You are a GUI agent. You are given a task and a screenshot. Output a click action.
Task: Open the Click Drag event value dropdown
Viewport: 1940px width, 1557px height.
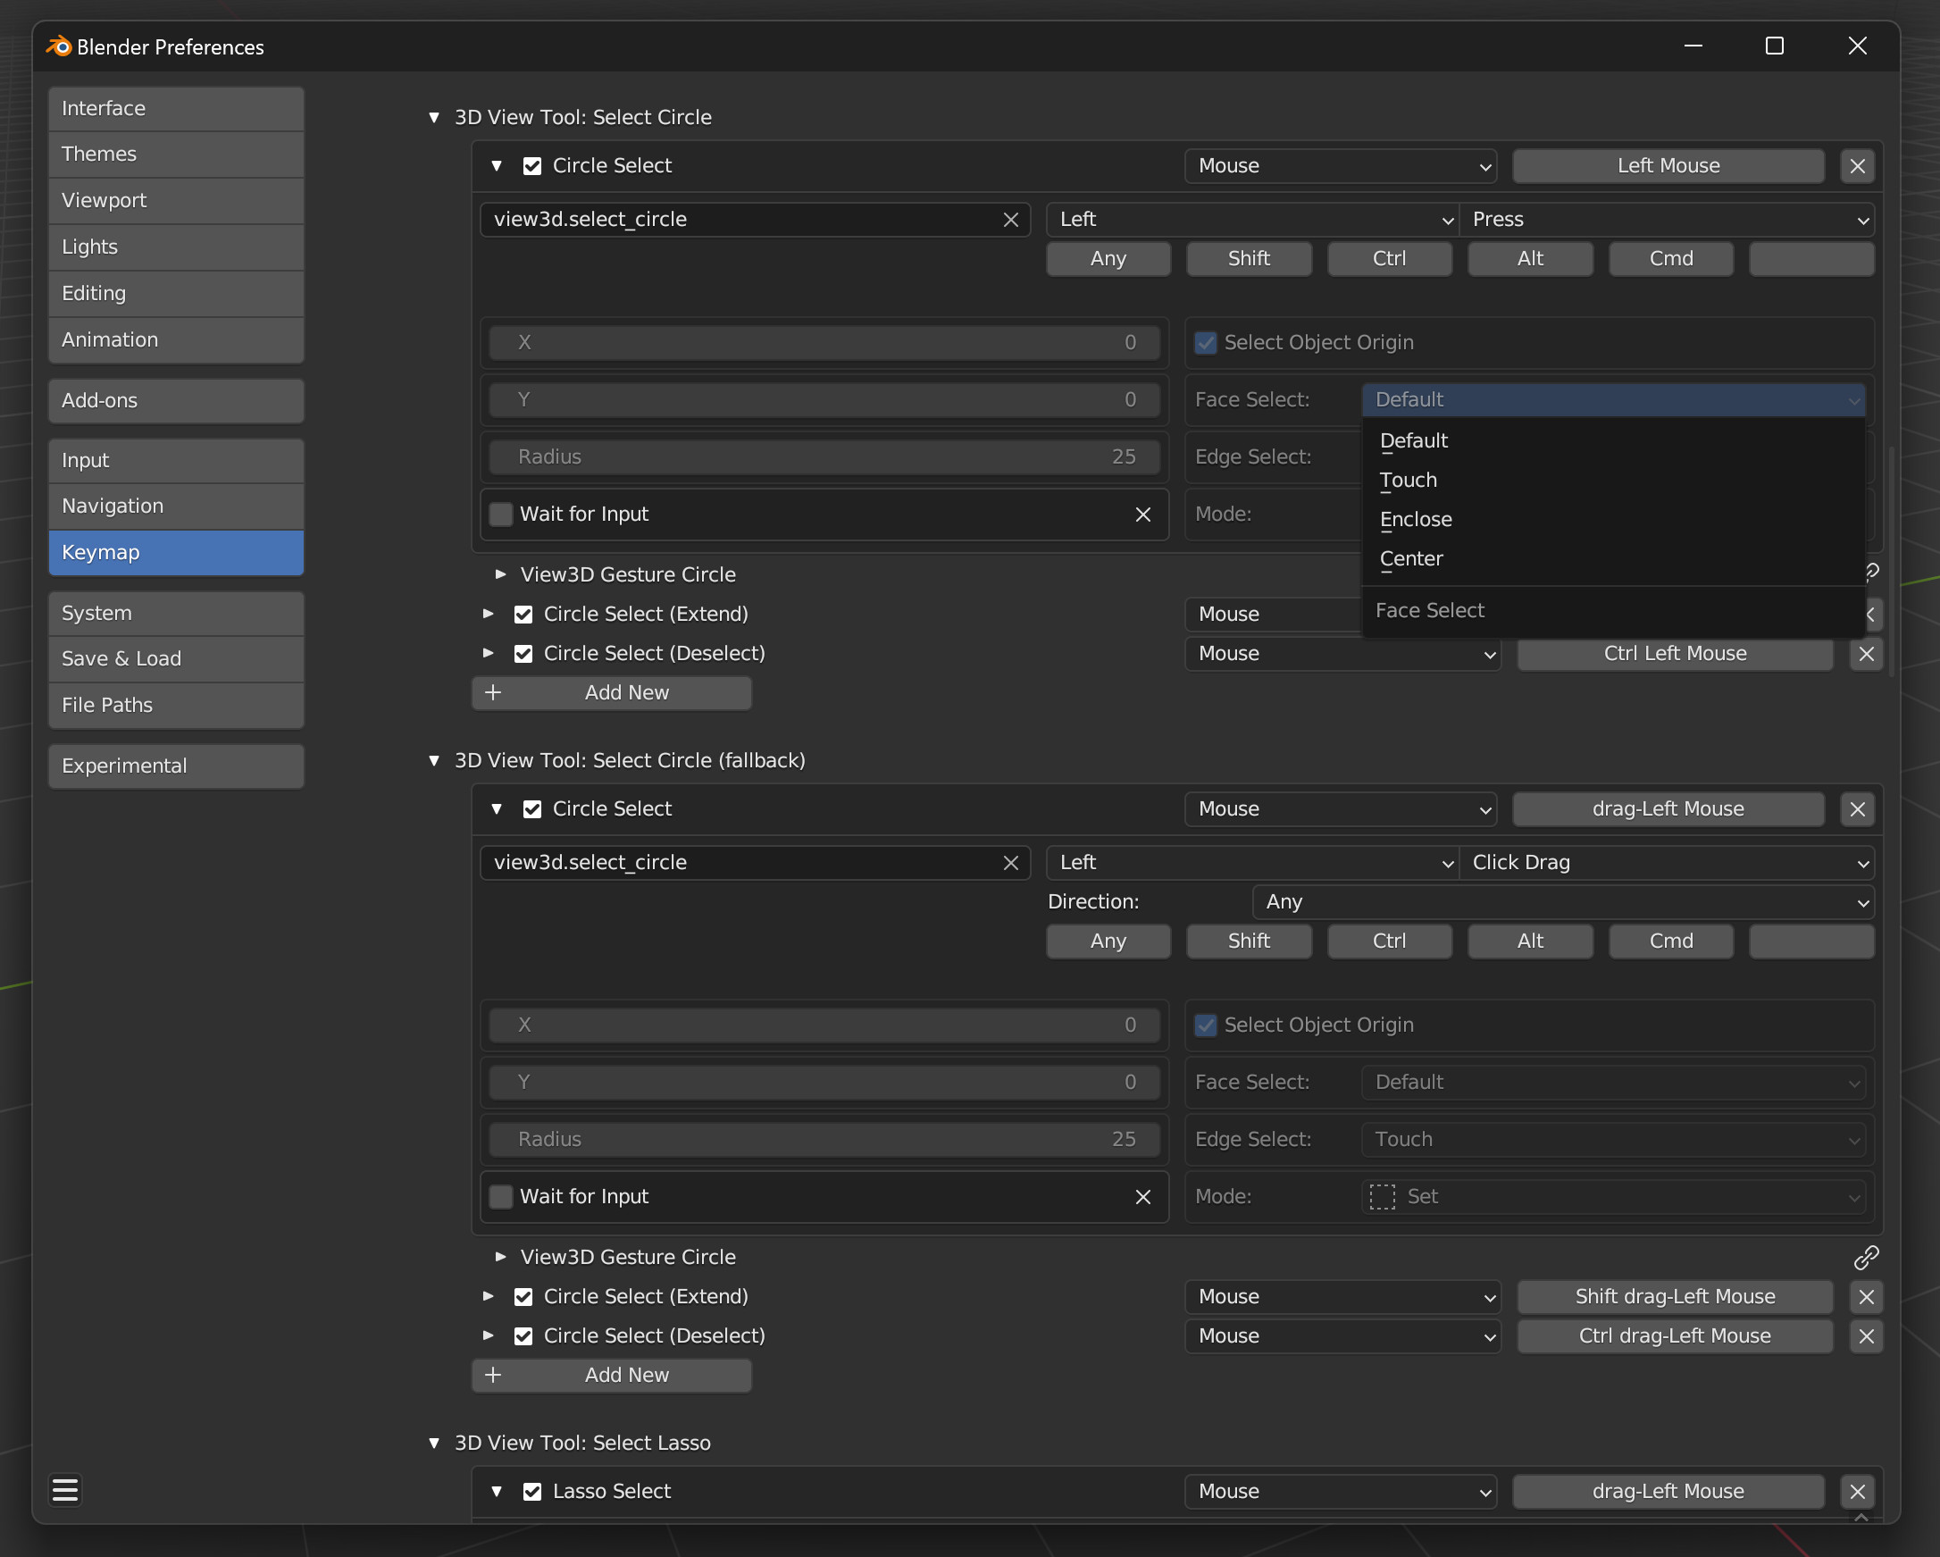(x=1668, y=862)
